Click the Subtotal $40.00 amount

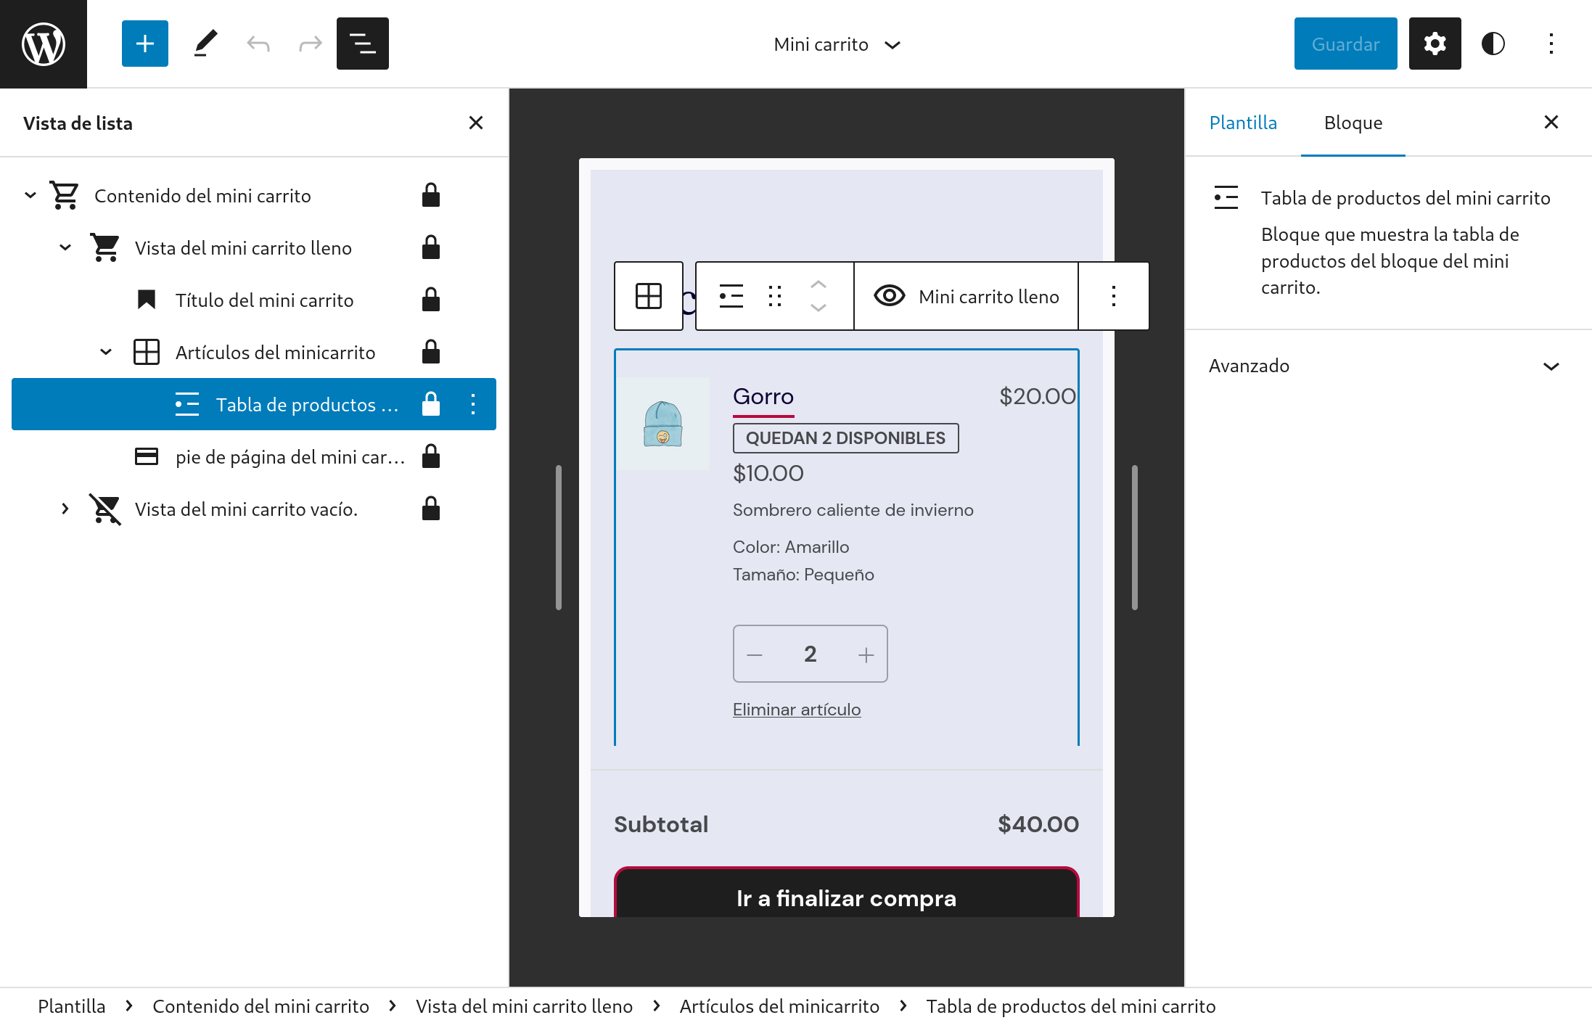point(1038,824)
